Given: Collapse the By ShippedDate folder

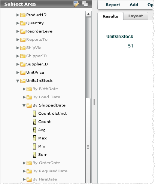Looking at the screenshot, I should (24, 106).
